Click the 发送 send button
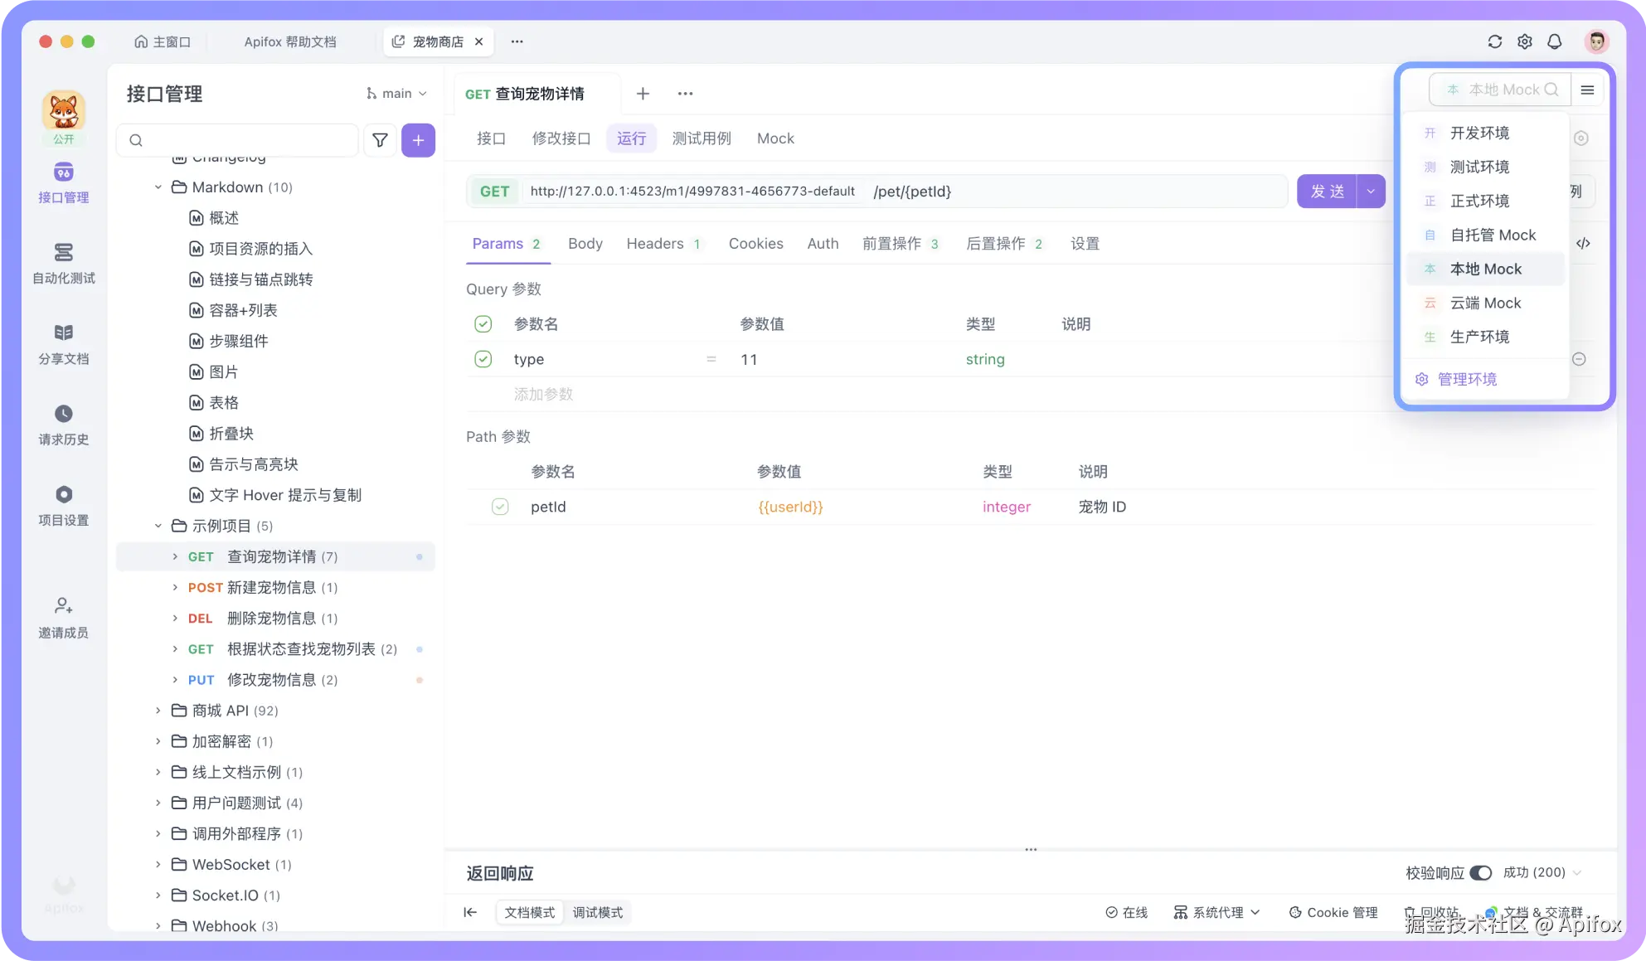This screenshot has width=1646, height=961. [x=1327, y=192]
